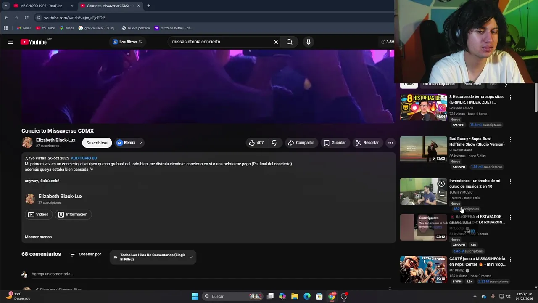The width and height of the screenshot is (538, 303).
Task: Go back in Chrome history
Action: pos(6,18)
